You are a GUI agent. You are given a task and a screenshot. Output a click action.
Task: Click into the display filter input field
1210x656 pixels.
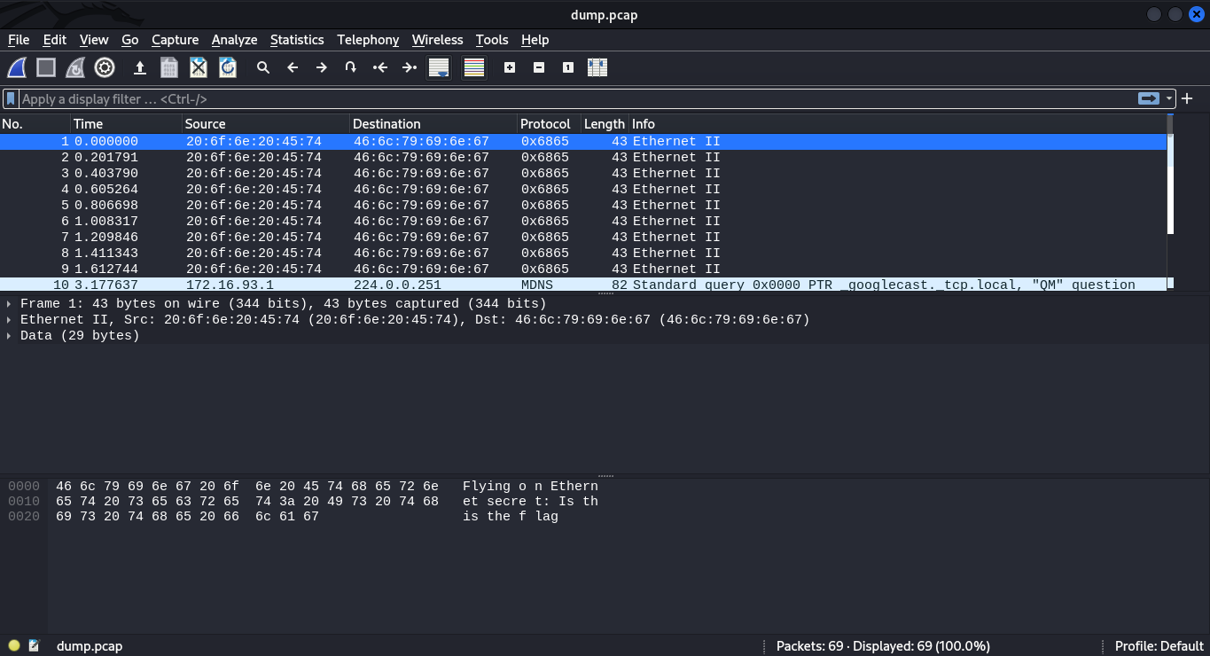pos(576,98)
